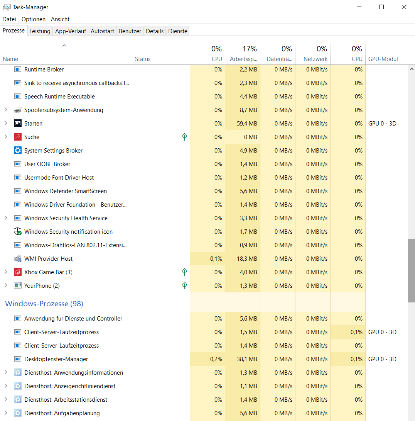The image size is (415, 421).
Task: Click the Windows-Drahtlos-LAN 802.11 process icon
Action: [18, 245]
